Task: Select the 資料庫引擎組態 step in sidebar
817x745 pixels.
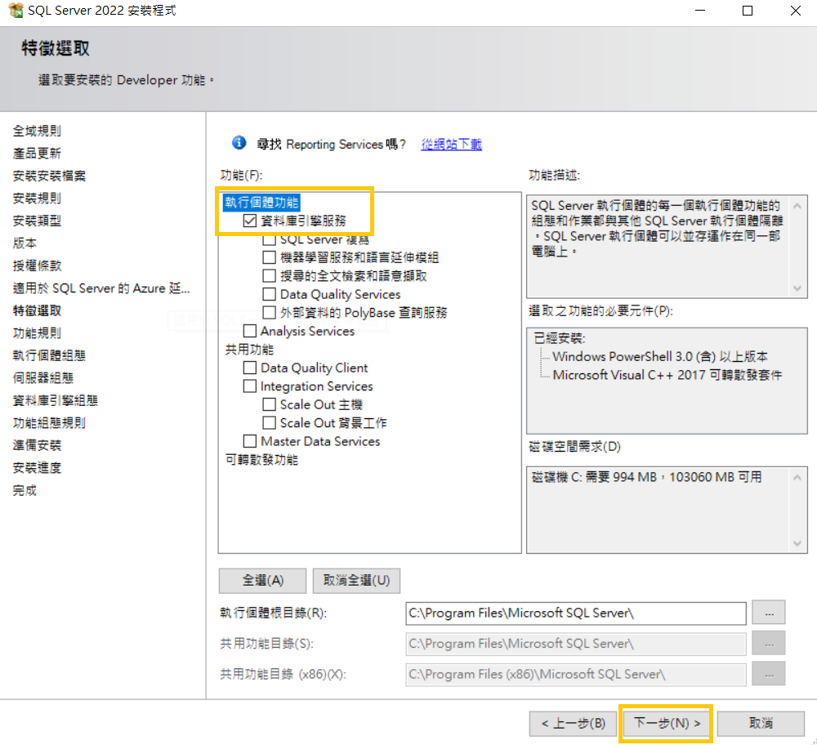Action: pos(56,400)
